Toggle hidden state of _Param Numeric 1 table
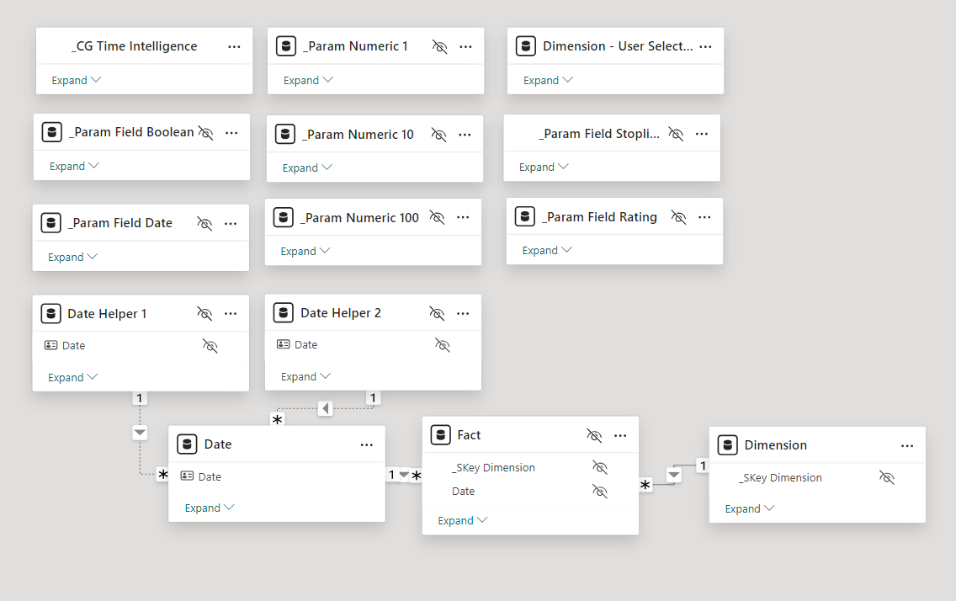The width and height of the screenshot is (956, 601). 439,47
